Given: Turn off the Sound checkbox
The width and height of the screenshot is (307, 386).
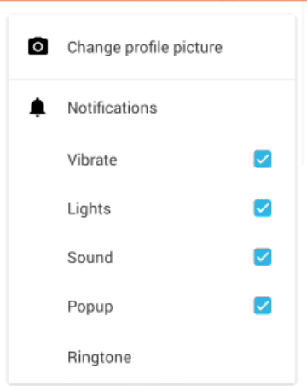Looking at the screenshot, I should [x=263, y=257].
